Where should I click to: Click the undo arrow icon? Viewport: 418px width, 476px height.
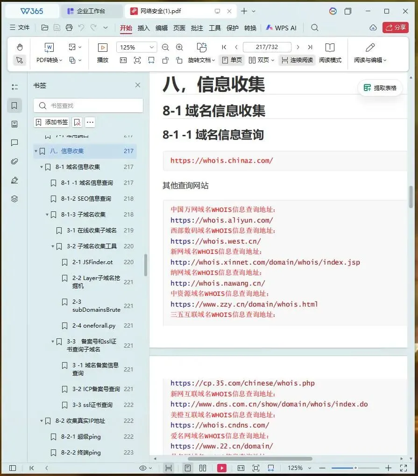click(81, 28)
